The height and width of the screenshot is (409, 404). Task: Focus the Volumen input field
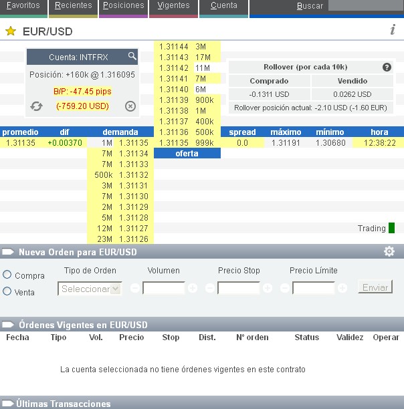point(164,288)
